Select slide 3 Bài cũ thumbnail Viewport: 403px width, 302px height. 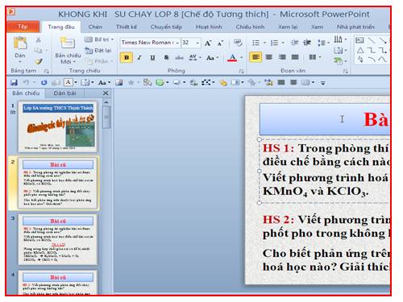point(57,239)
